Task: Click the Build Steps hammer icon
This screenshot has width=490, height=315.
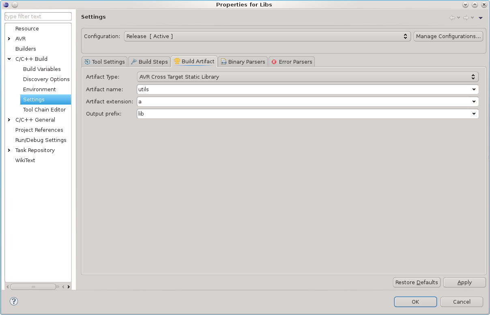Action: click(134, 62)
